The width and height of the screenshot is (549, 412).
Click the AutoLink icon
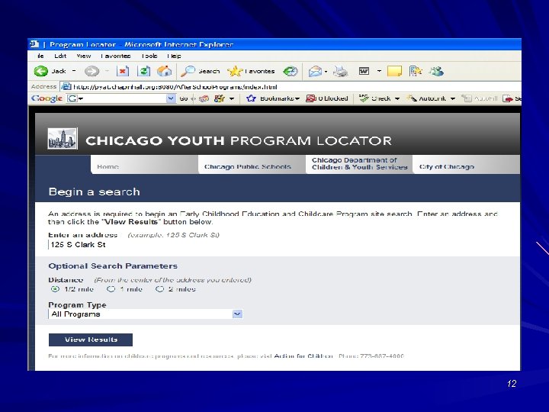[x=412, y=98]
